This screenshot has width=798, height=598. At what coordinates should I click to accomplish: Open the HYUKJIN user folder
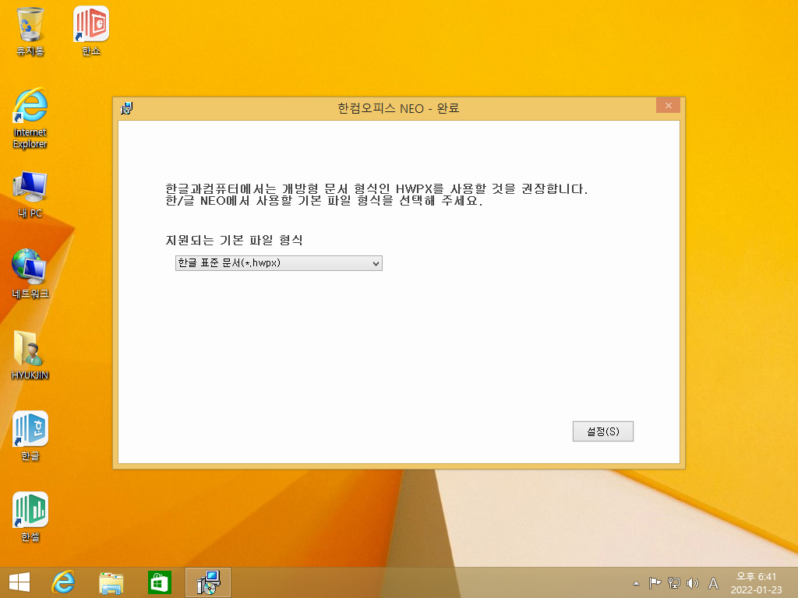[30, 355]
